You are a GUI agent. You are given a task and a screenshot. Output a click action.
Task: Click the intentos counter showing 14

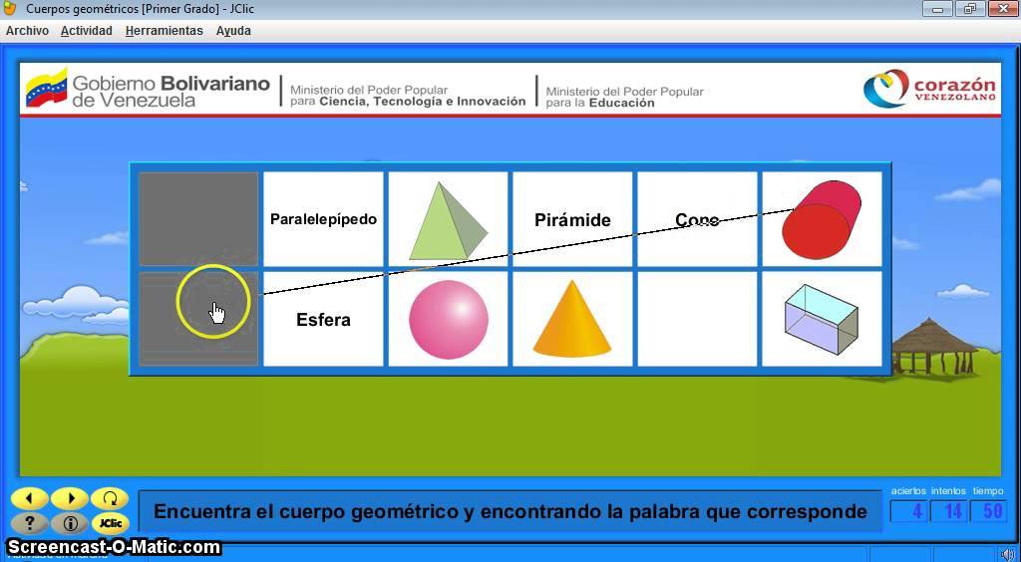[949, 511]
